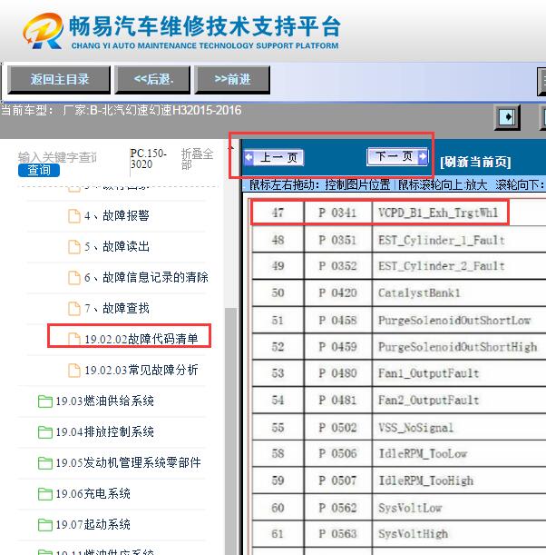The height and width of the screenshot is (555, 546).
Task: Click the VCPD_B1_Exh_TrgtWhl description
Action: [438, 213]
